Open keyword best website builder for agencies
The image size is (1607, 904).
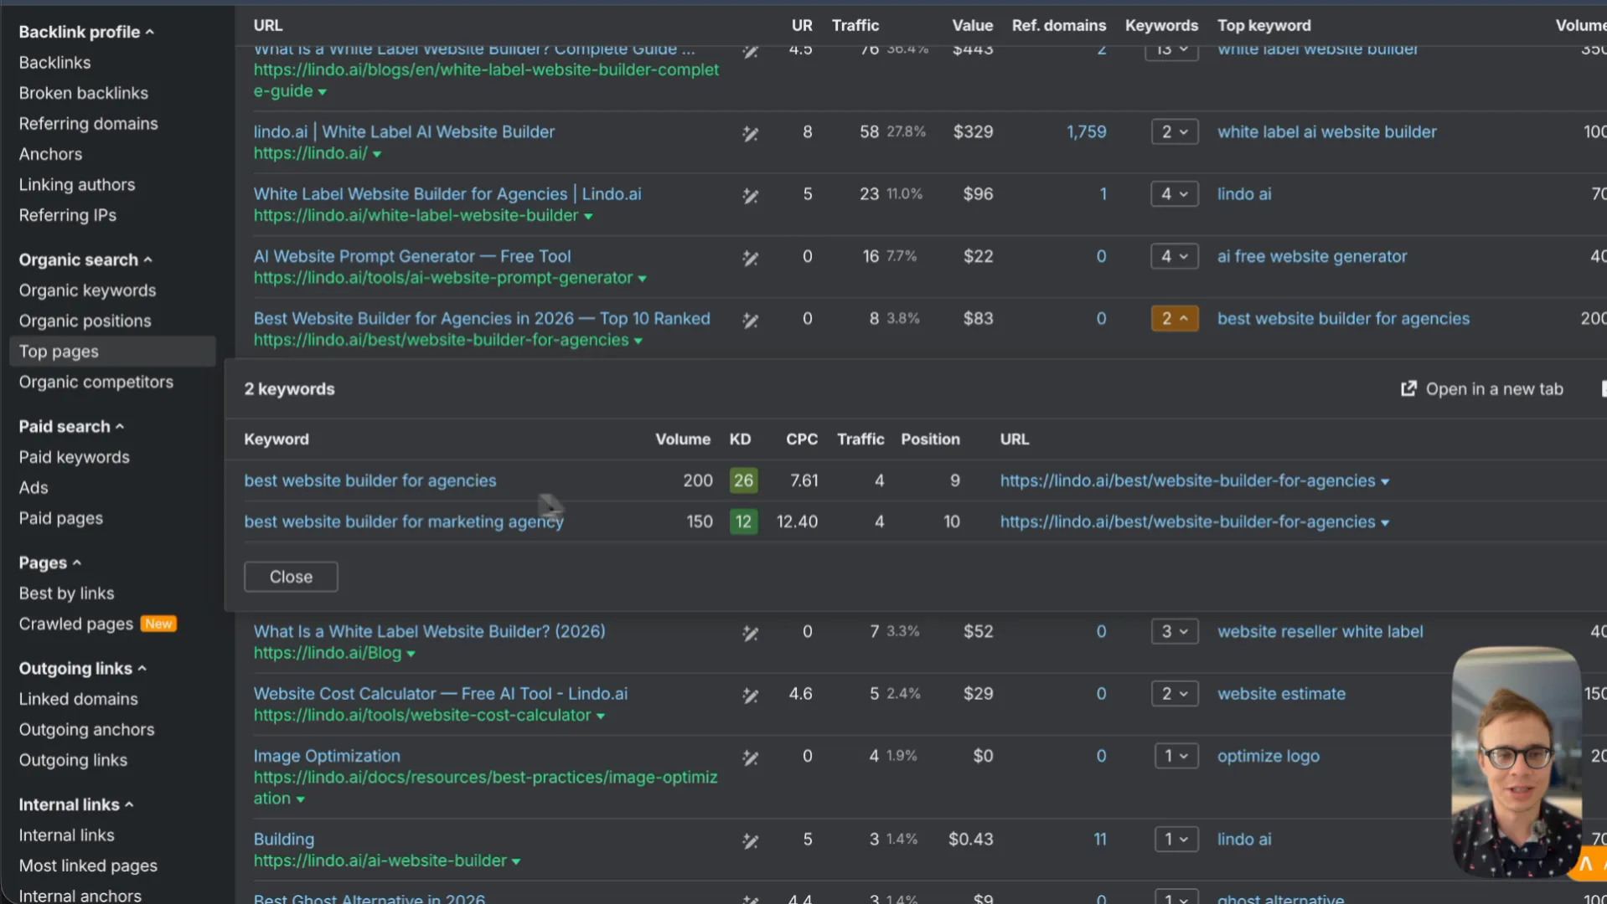[369, 480]
